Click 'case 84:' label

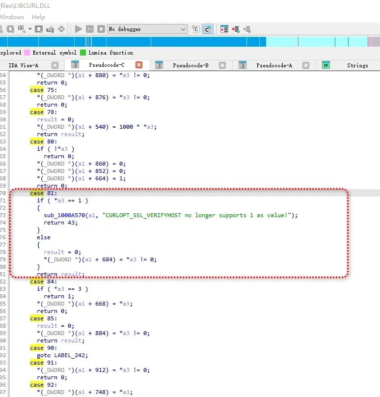click(44, 282)
